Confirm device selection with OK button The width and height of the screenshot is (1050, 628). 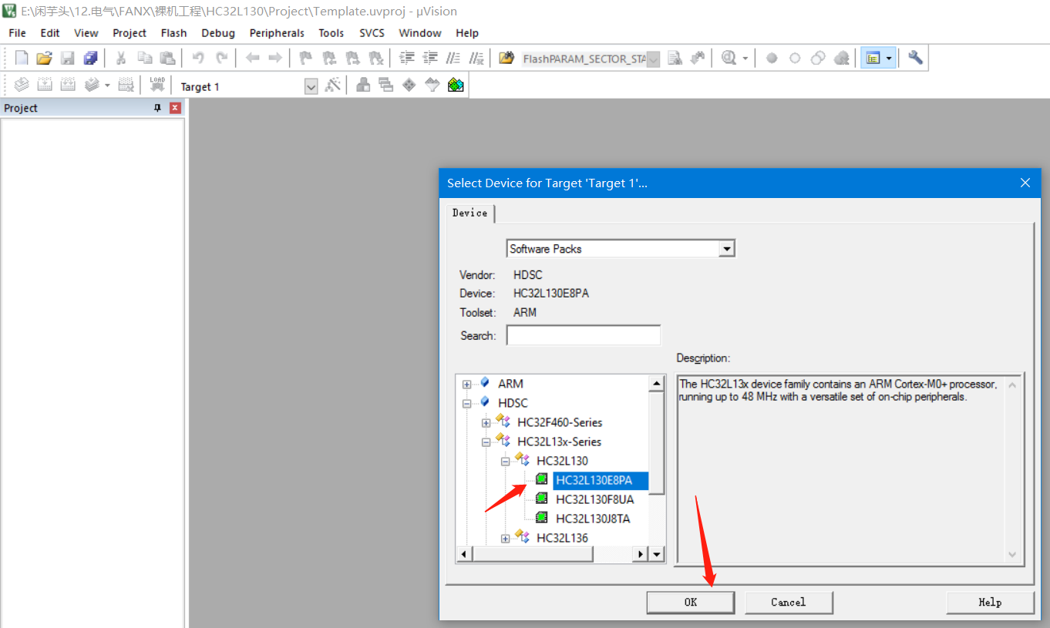pyautogui.click(x=691, y=602)
